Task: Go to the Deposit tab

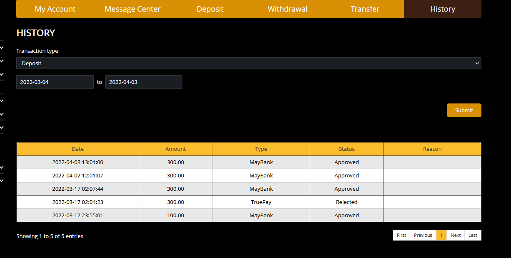Action: [x=210, y=9]
